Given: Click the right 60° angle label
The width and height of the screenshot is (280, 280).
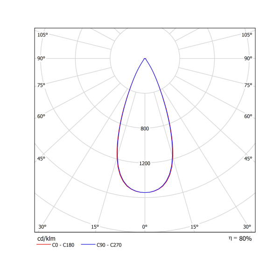Looking at the screenshot, I should 248,116.
